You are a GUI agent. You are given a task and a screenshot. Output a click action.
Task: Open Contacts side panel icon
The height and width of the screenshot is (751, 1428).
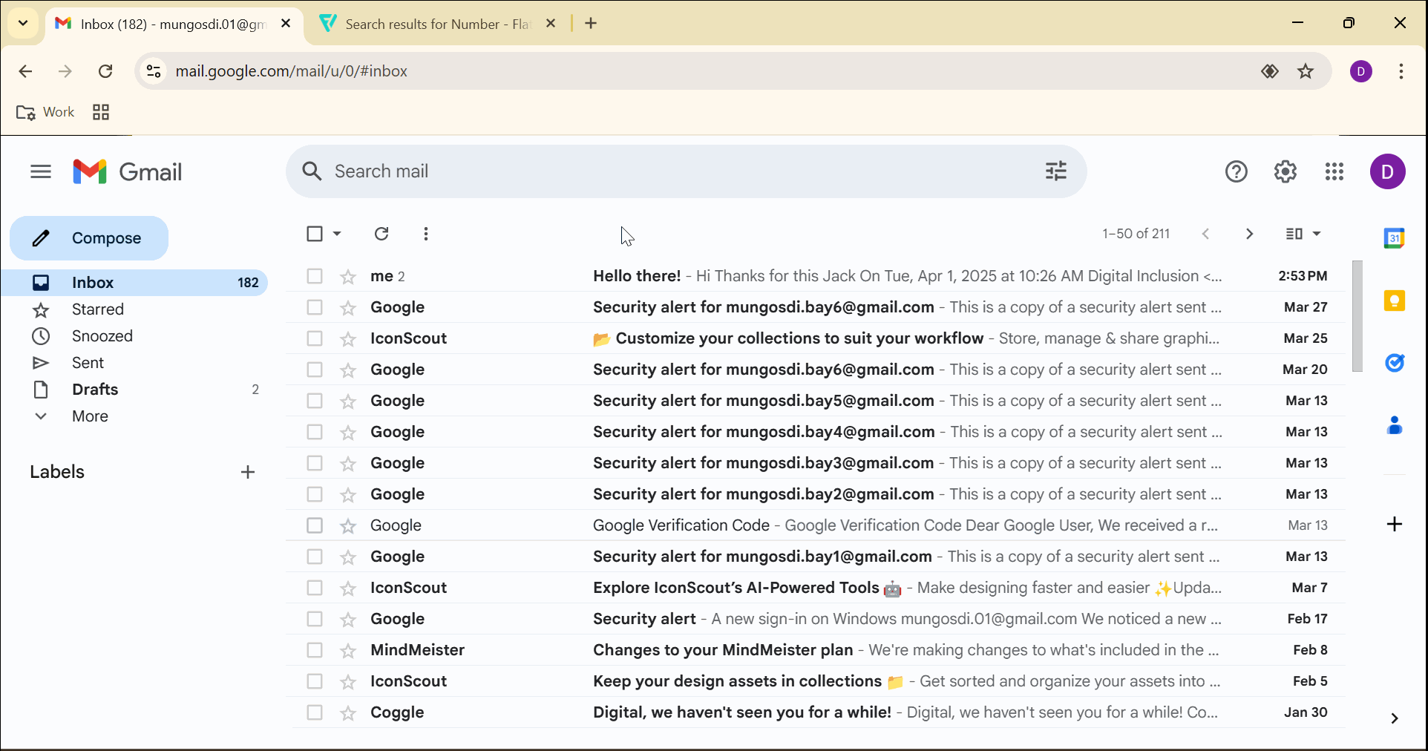[x=1394, y=425]
